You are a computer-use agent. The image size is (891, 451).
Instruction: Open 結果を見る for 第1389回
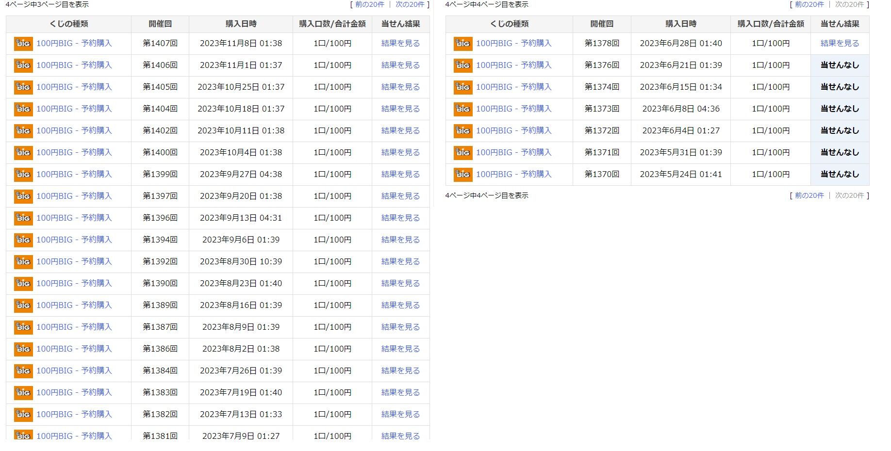pyautogui.click(x=401, y=305)
